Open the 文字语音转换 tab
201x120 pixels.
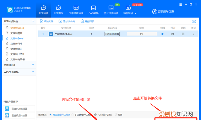pos(76,10)
